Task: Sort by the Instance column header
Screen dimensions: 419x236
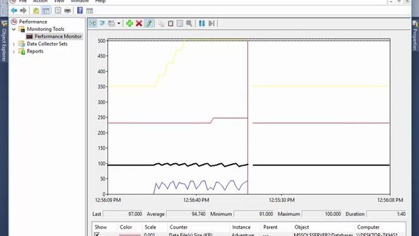Action: tap(242, 227)
